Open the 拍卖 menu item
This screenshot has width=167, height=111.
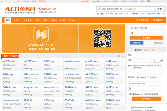point(45,20)
